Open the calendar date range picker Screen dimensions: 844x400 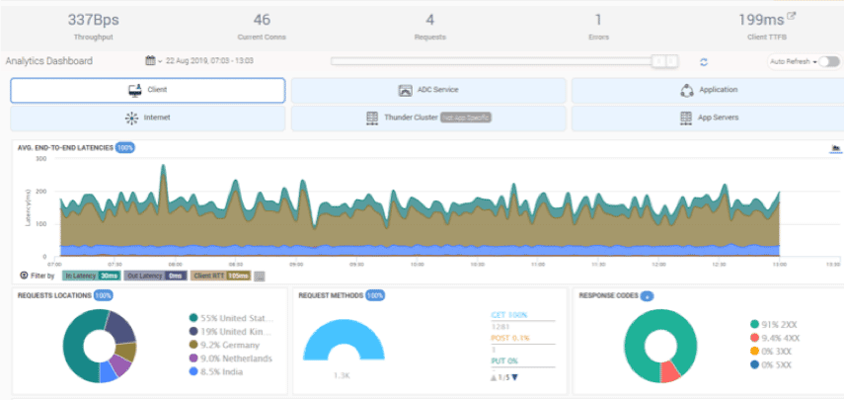(x=150, y=61)
